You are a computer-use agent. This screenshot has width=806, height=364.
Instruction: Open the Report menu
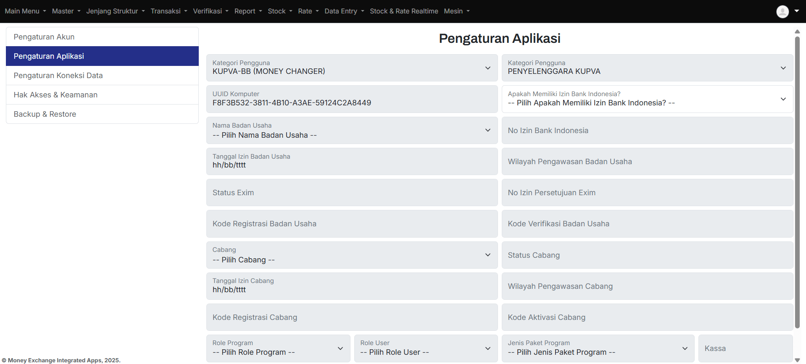pyautogui.click(x=248, y=11)
